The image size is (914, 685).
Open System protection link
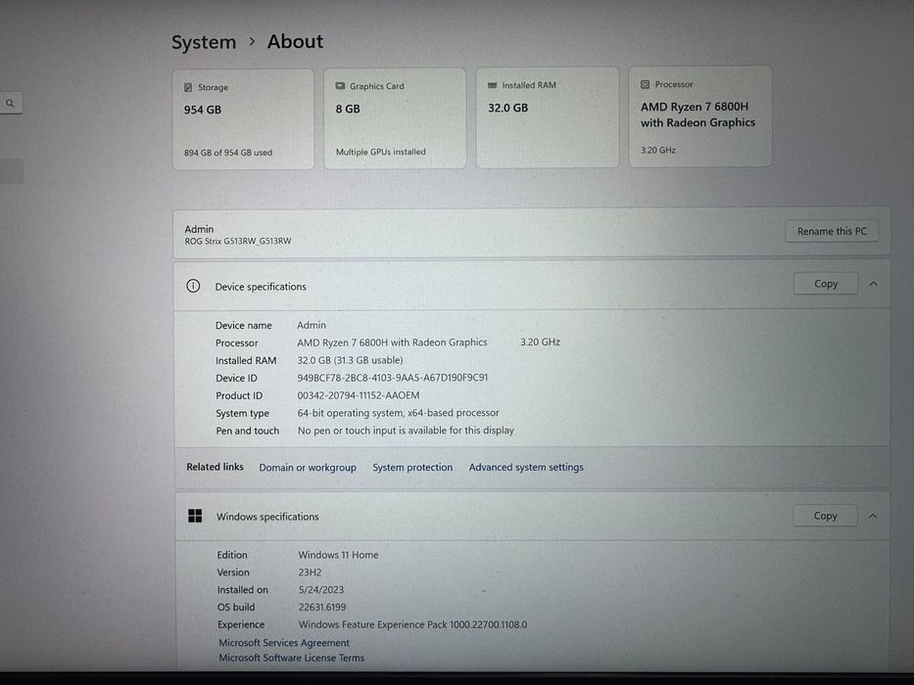[412, 467]
